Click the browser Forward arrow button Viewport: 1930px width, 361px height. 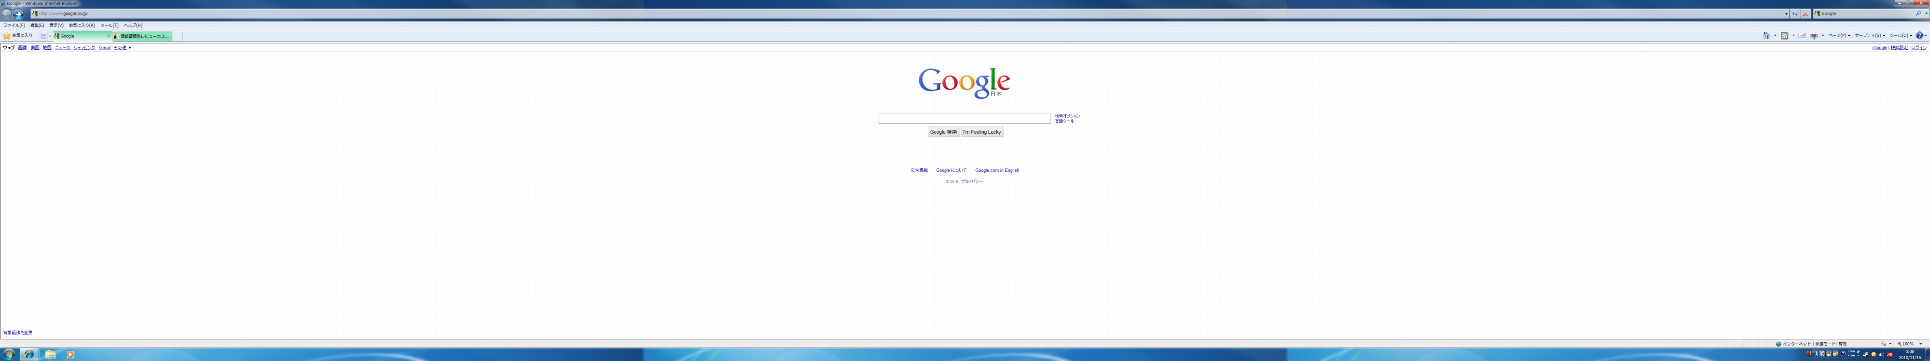19,13
